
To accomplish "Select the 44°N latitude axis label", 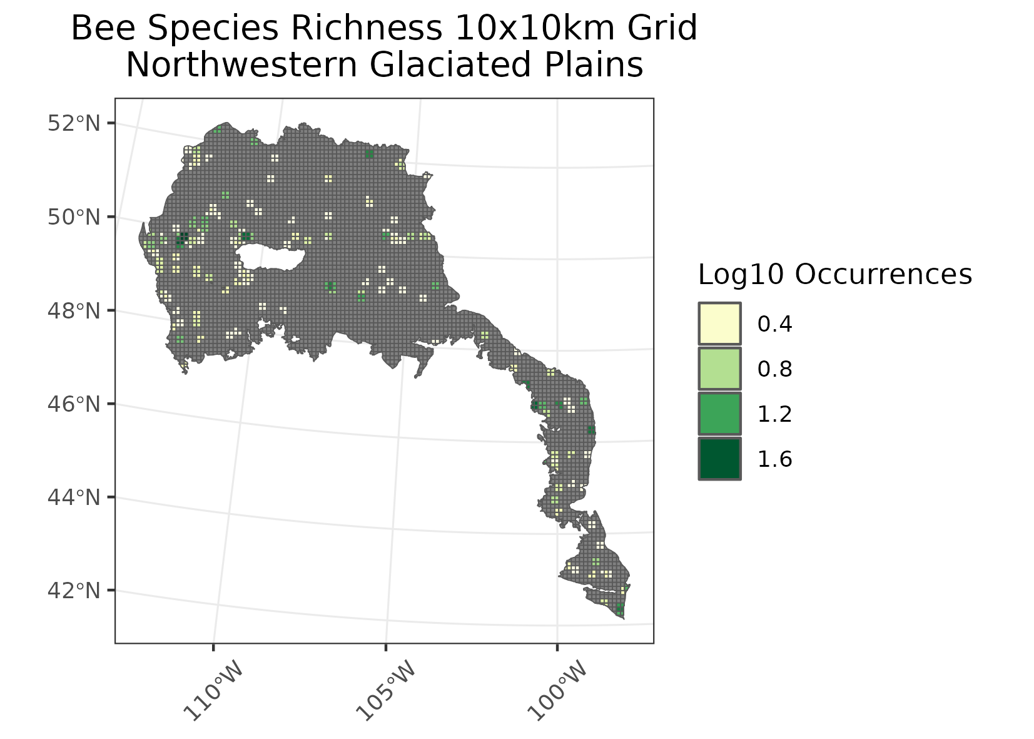I will [x=74, y=497].
